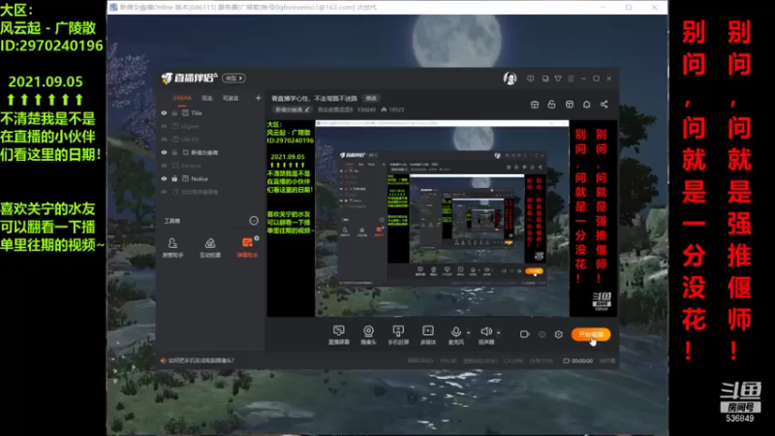Click the first box icon in the room toolbar
Viewport: 775px width, 436px height.
pos(535,105)
